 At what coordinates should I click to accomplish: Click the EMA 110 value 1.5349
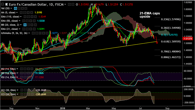point(42,17)
